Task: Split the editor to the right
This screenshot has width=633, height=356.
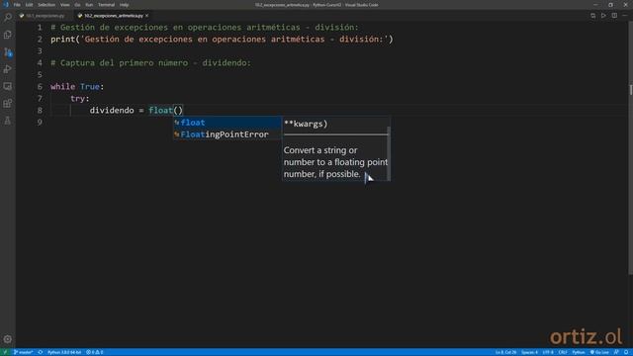Action: click(x=614, y=16)
